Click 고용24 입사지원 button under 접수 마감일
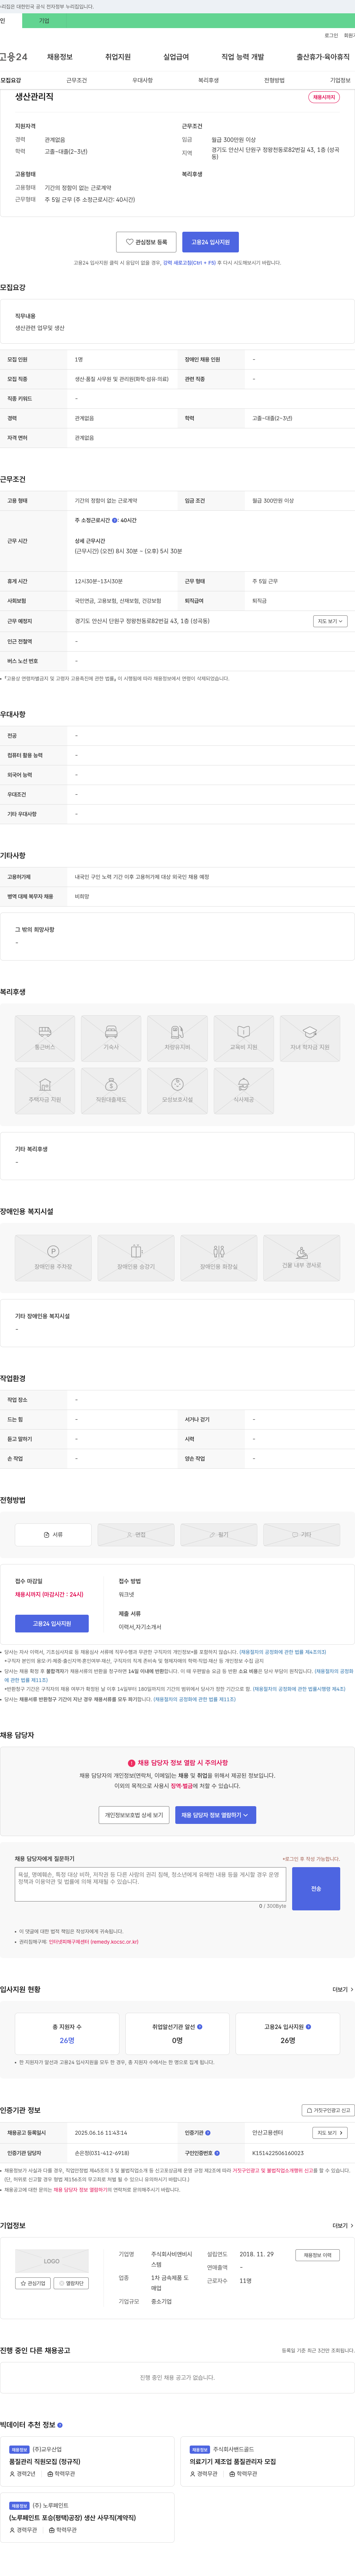The height and width of the screenshot is (2576, 355). click(52, 1624)
